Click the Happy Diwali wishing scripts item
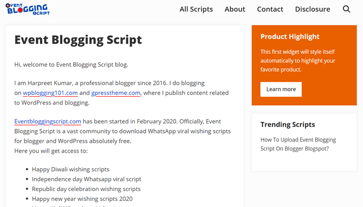 tap(71, 169)
